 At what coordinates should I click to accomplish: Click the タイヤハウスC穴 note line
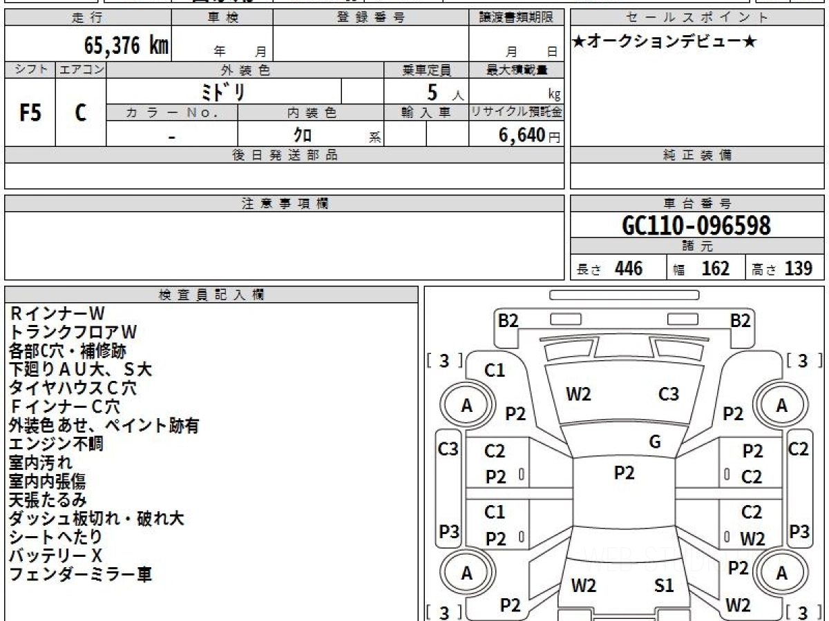tap(73, 388)
